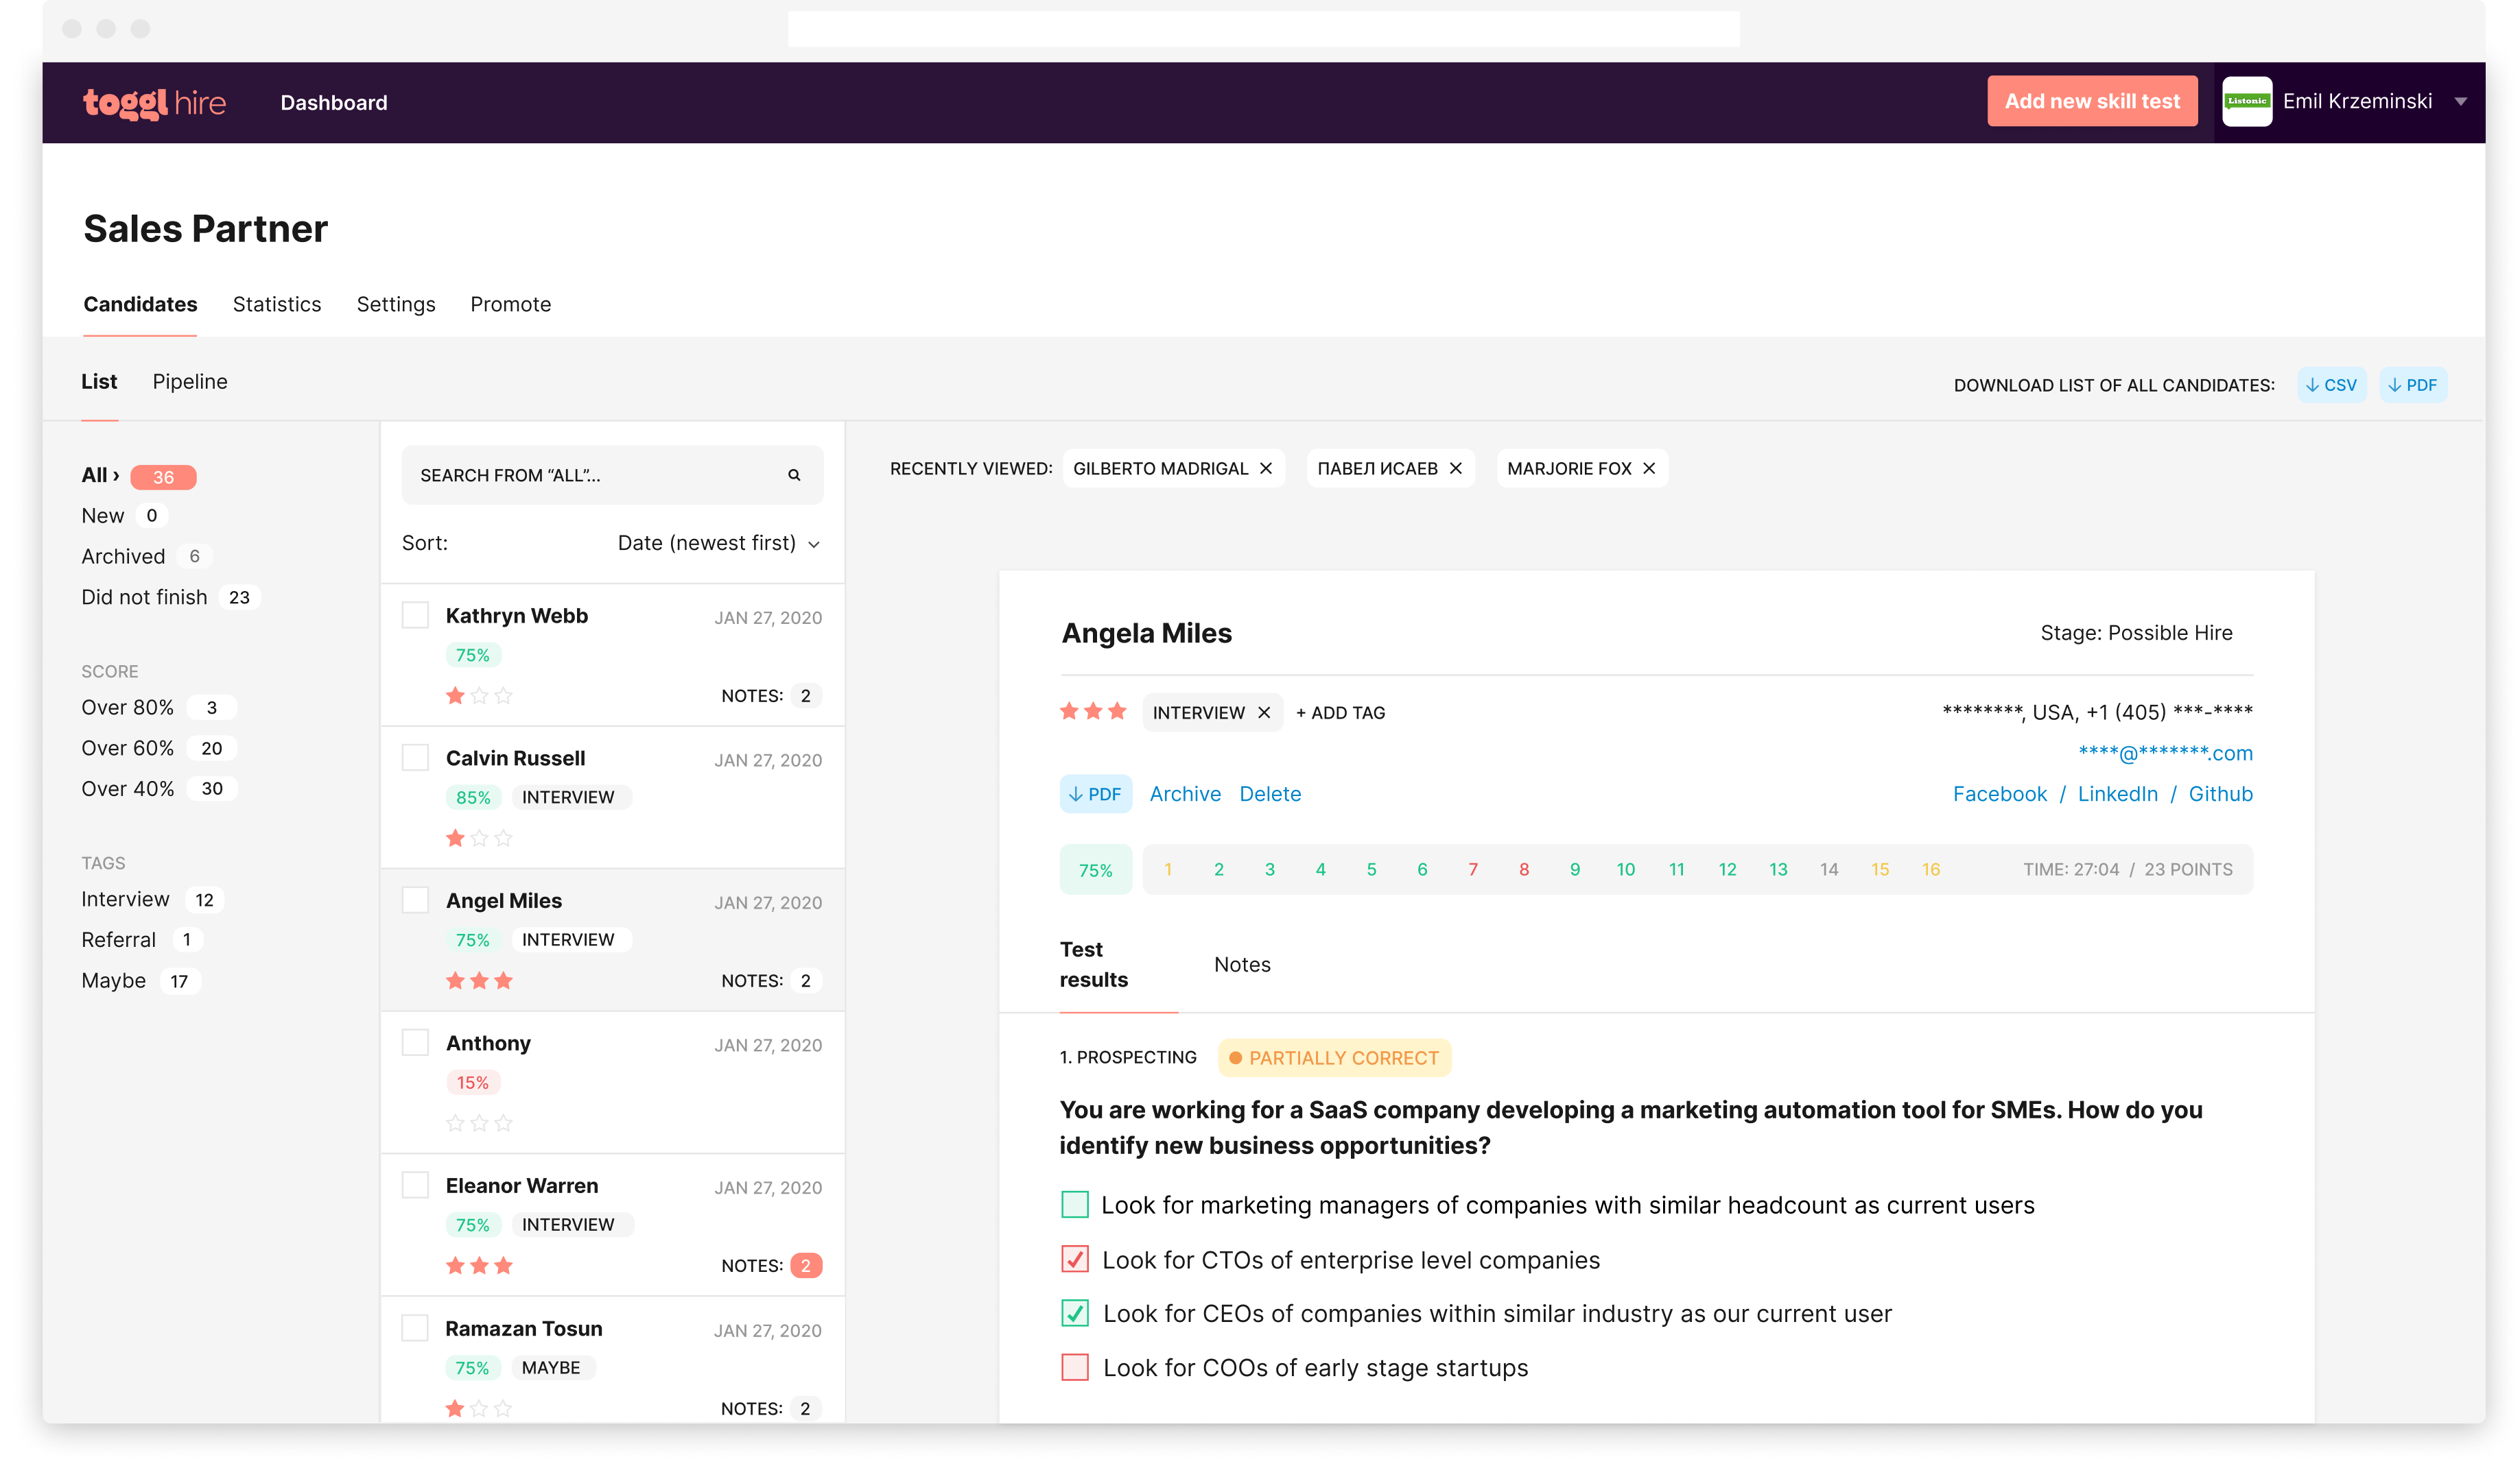
Task: Download candidate list as CSV
Action: tap(2332, 384)
